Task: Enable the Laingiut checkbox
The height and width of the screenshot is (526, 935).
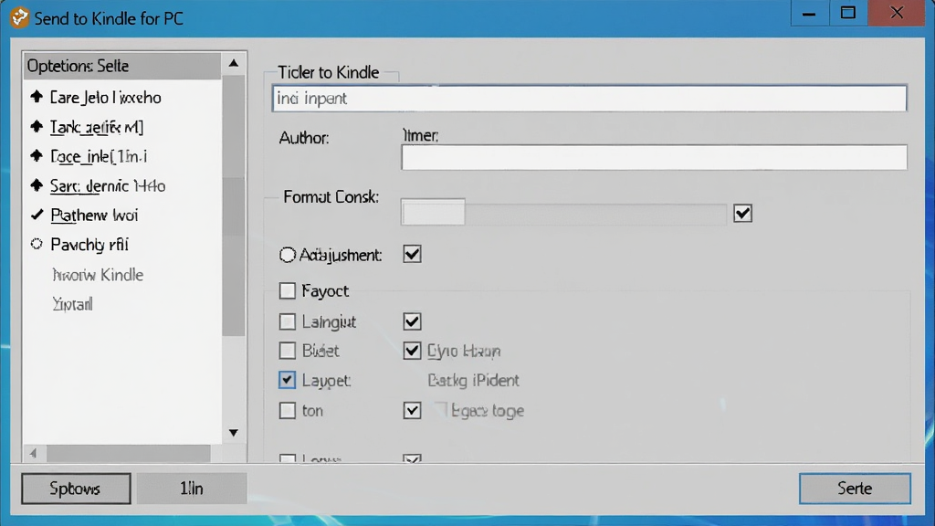Action: (287, 321)
